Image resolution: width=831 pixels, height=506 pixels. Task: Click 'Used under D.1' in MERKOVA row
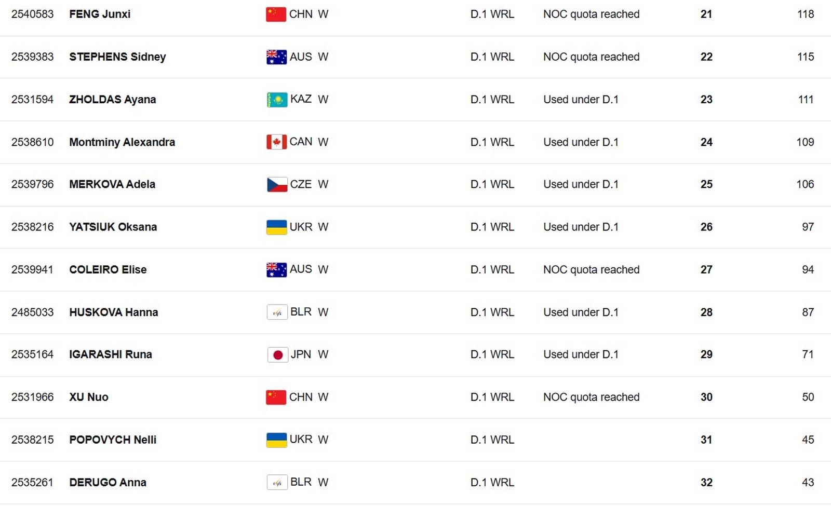(581, 184)
